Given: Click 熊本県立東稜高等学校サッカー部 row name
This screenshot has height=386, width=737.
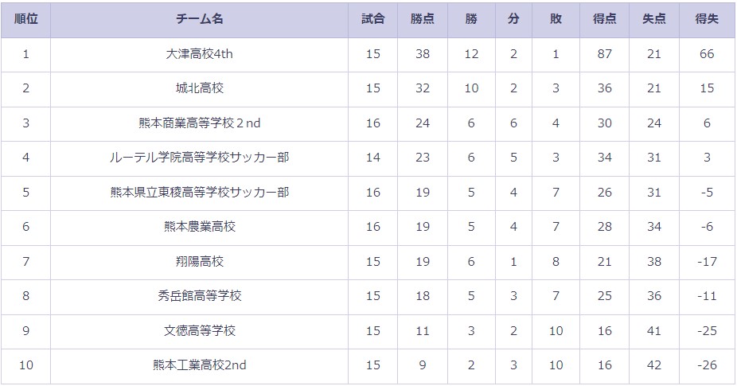Looking at the screenshot, I should 199,193.
